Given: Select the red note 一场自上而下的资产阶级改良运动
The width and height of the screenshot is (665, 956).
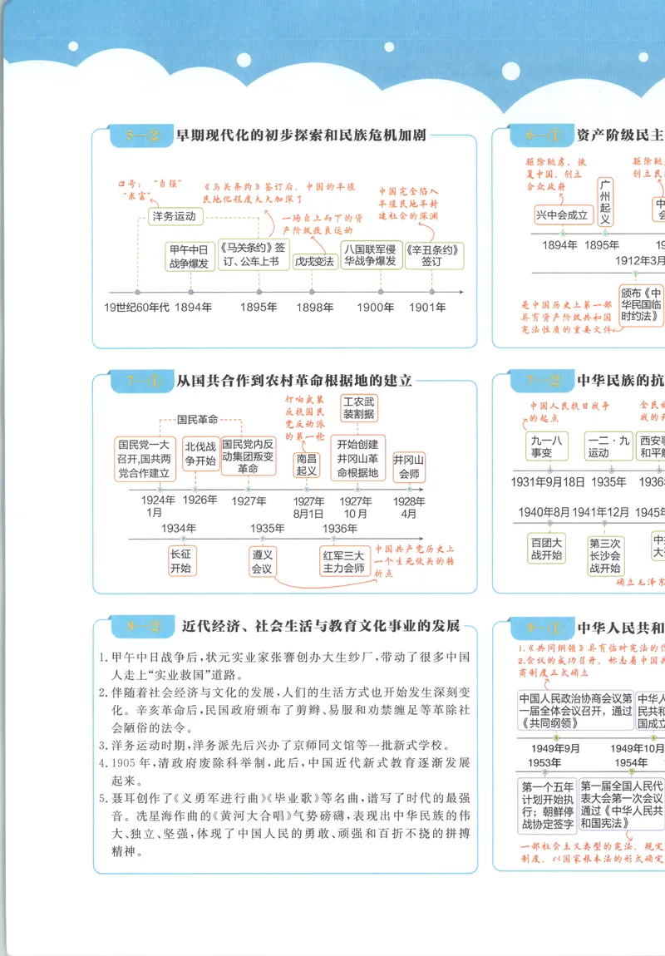Looking at the screenshot, I should pyautogui.click(x=322, y=224).
